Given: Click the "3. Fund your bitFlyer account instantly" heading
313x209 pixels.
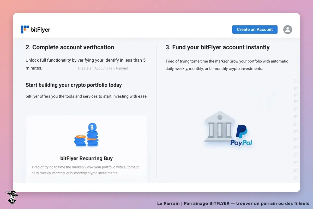Looking at the screenshot, I should tap(218, 47).
